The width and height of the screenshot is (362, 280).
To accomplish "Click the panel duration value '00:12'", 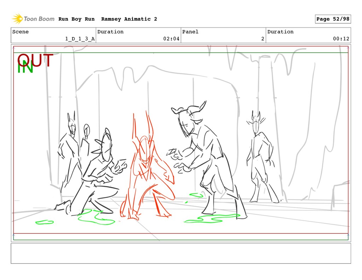I will point(341,39).
